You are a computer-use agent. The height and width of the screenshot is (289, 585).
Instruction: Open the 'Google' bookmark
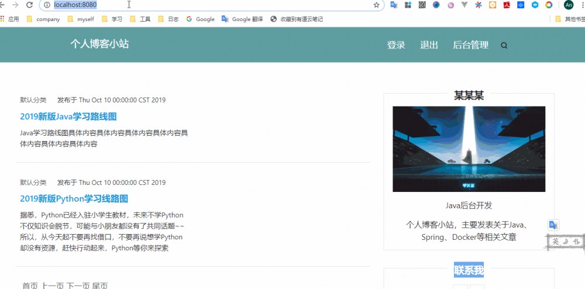click(200, 19)
